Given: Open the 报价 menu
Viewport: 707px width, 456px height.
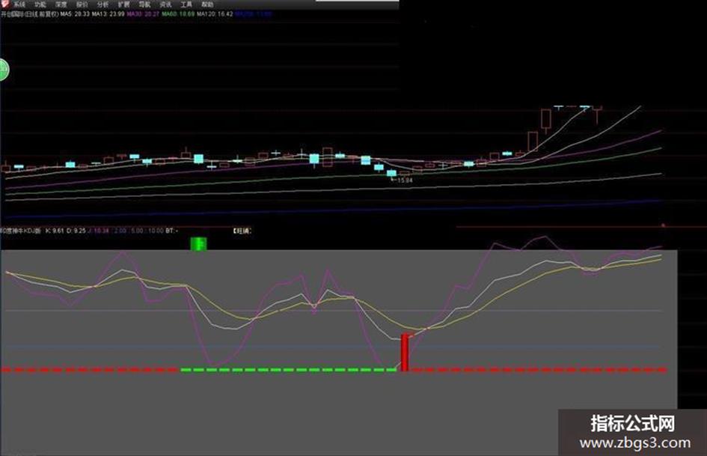Looking at the screenshot, I should (x=82, y=4).
